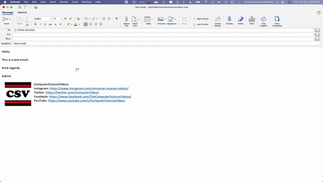323x182 pixels.
Task: Open the Facebook link in signature
Action: (x=90, y=97)
